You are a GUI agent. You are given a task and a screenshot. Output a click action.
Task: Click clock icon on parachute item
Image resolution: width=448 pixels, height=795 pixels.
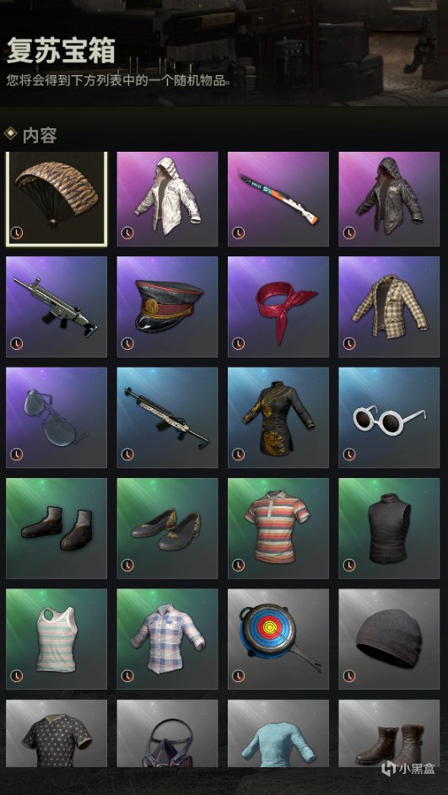coord(17,234)
